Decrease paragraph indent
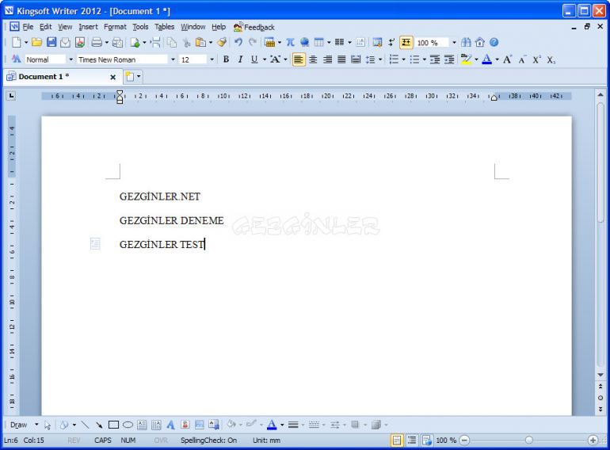 (435, 59)
